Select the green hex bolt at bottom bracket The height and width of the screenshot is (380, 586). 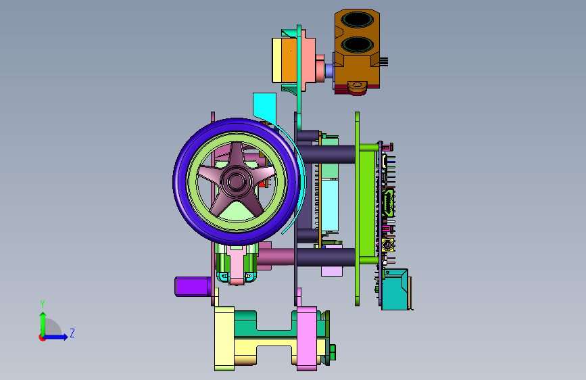pyautogui.click(x=332, y=352)
